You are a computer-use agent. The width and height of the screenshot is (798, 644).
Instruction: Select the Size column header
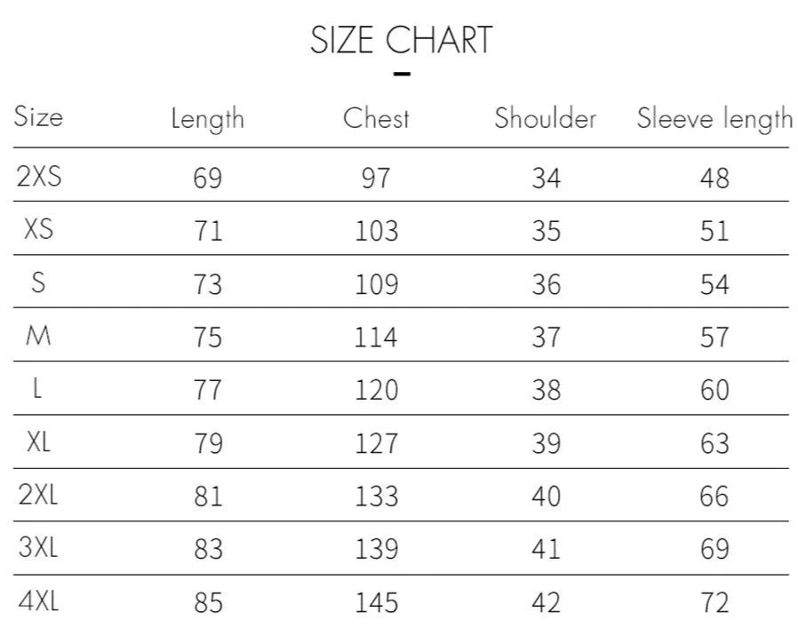click(39, 117)
